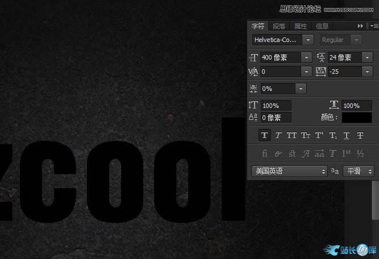Enable All Caps text style
Viewport: 379px width, 259px height.
pos(291,135)
